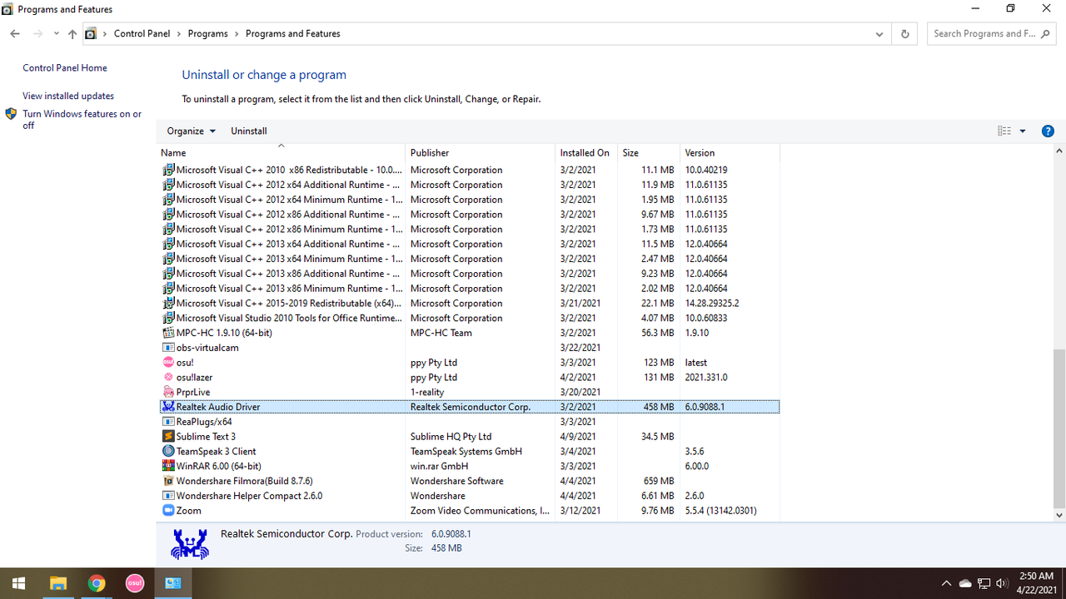Navigate to Programs in the breadcrumb
1066x599 pixels.
207,34
